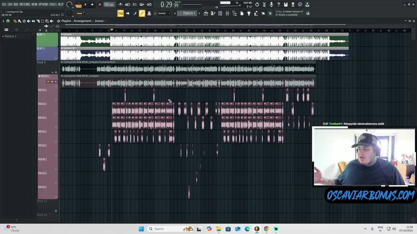Select the delete tool in playlist
Screen dimensions: 417x234
pyautogui.click(x=24, y=21)
